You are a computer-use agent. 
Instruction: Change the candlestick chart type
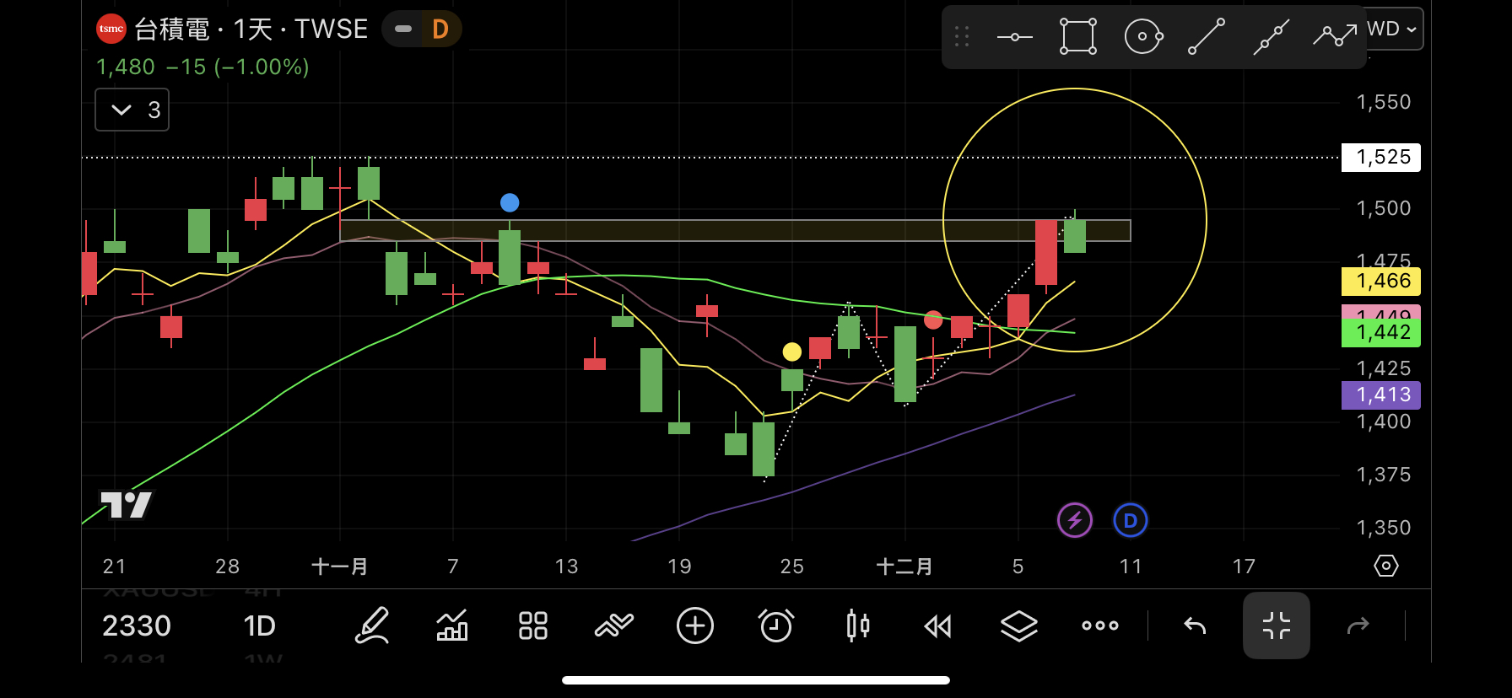[x=857, y=626]
